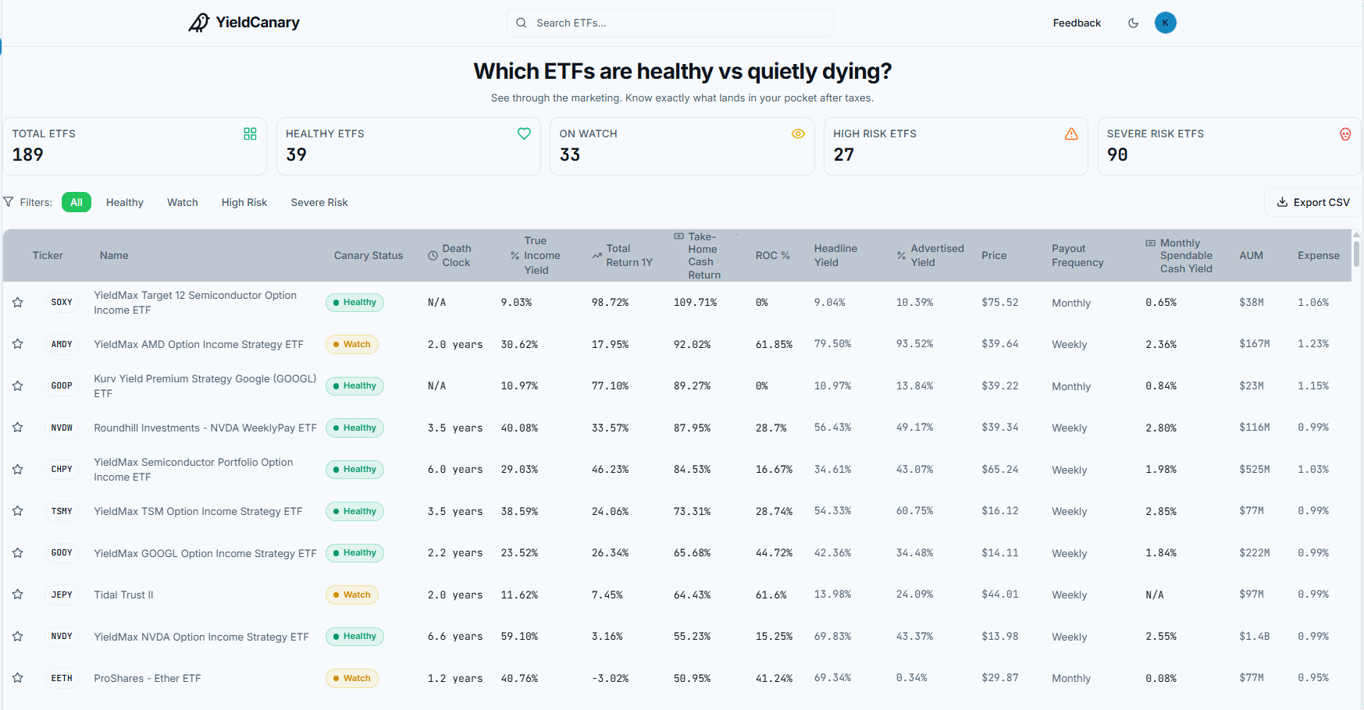Screen dimensions: 1364x710
Task: Sort by the AUM column header
Action: (x=1251, y=256)
